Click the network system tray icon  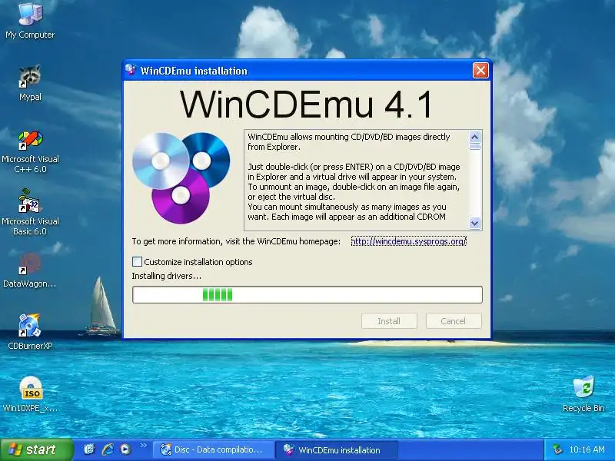[x=557, y=449]
